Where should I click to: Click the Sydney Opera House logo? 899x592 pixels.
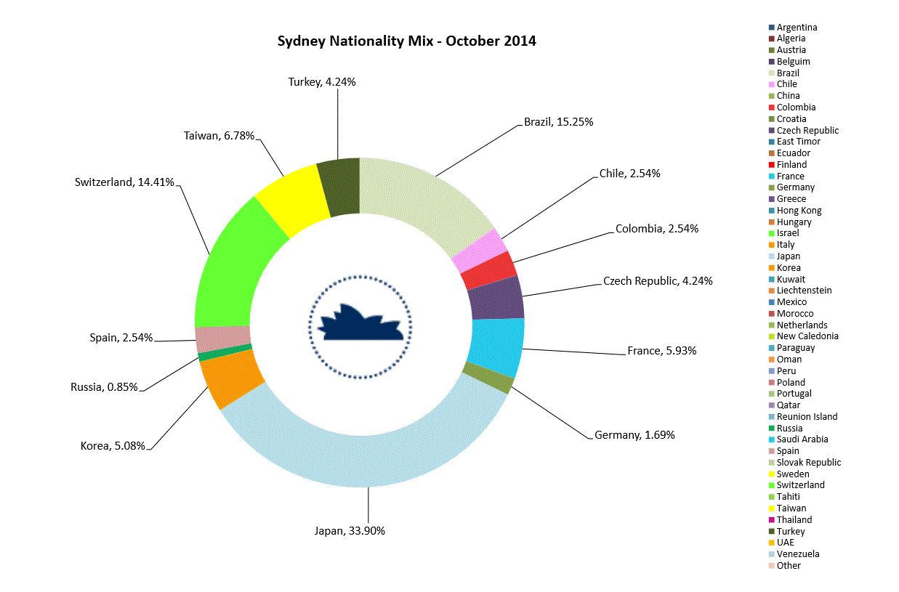point(360,327)
